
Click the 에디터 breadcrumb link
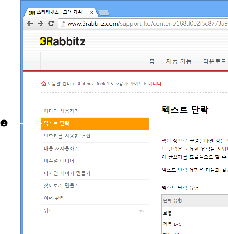[154, 84]
